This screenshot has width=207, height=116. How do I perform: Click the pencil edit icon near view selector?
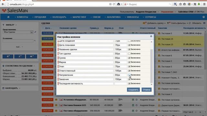[35, 32]
